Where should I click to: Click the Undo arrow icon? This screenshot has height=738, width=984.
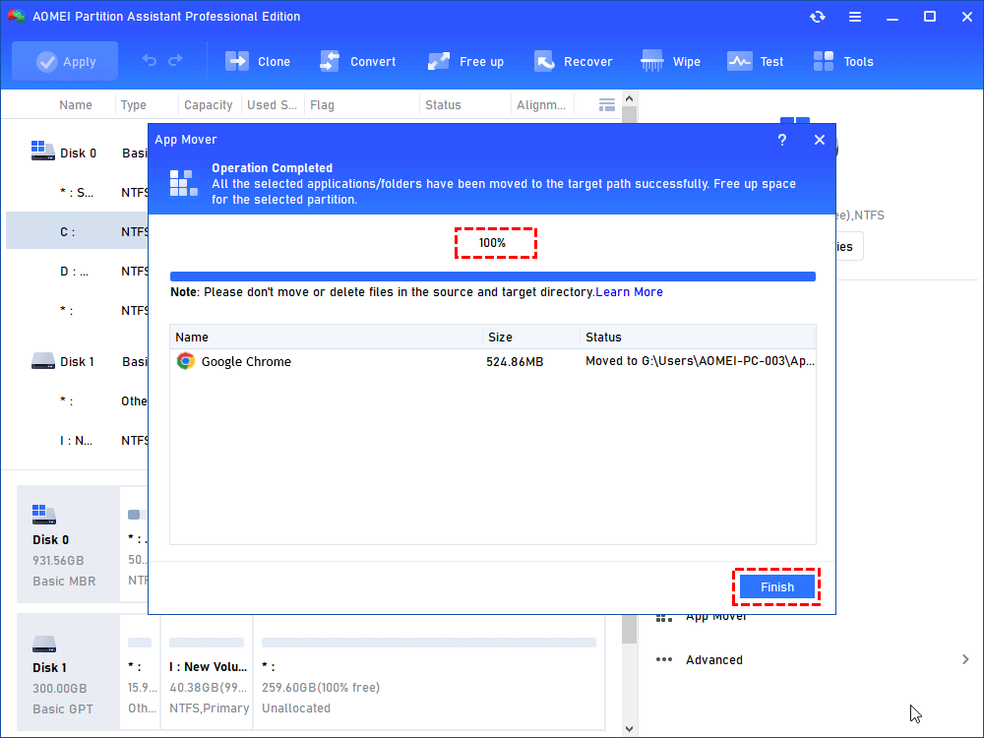[150, 60]
